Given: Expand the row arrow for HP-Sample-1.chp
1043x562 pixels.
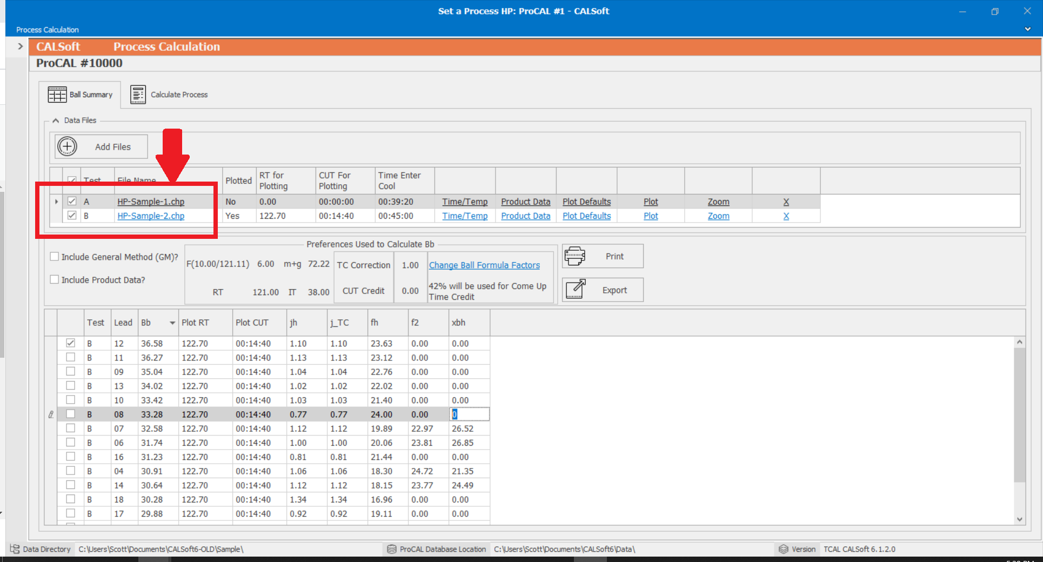Looking at the screenshot, I should (56, 202).
